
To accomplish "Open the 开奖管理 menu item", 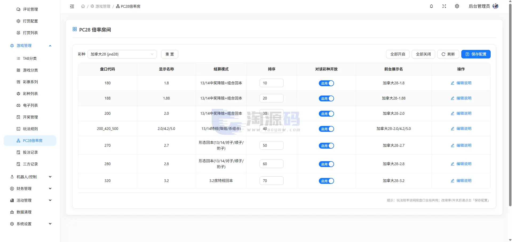I will point(30,117).
